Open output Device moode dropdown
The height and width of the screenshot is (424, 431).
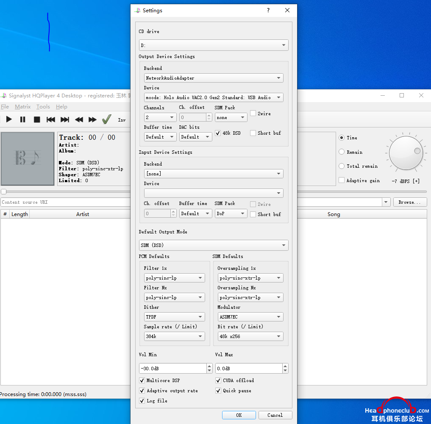[x=214, y=97]
